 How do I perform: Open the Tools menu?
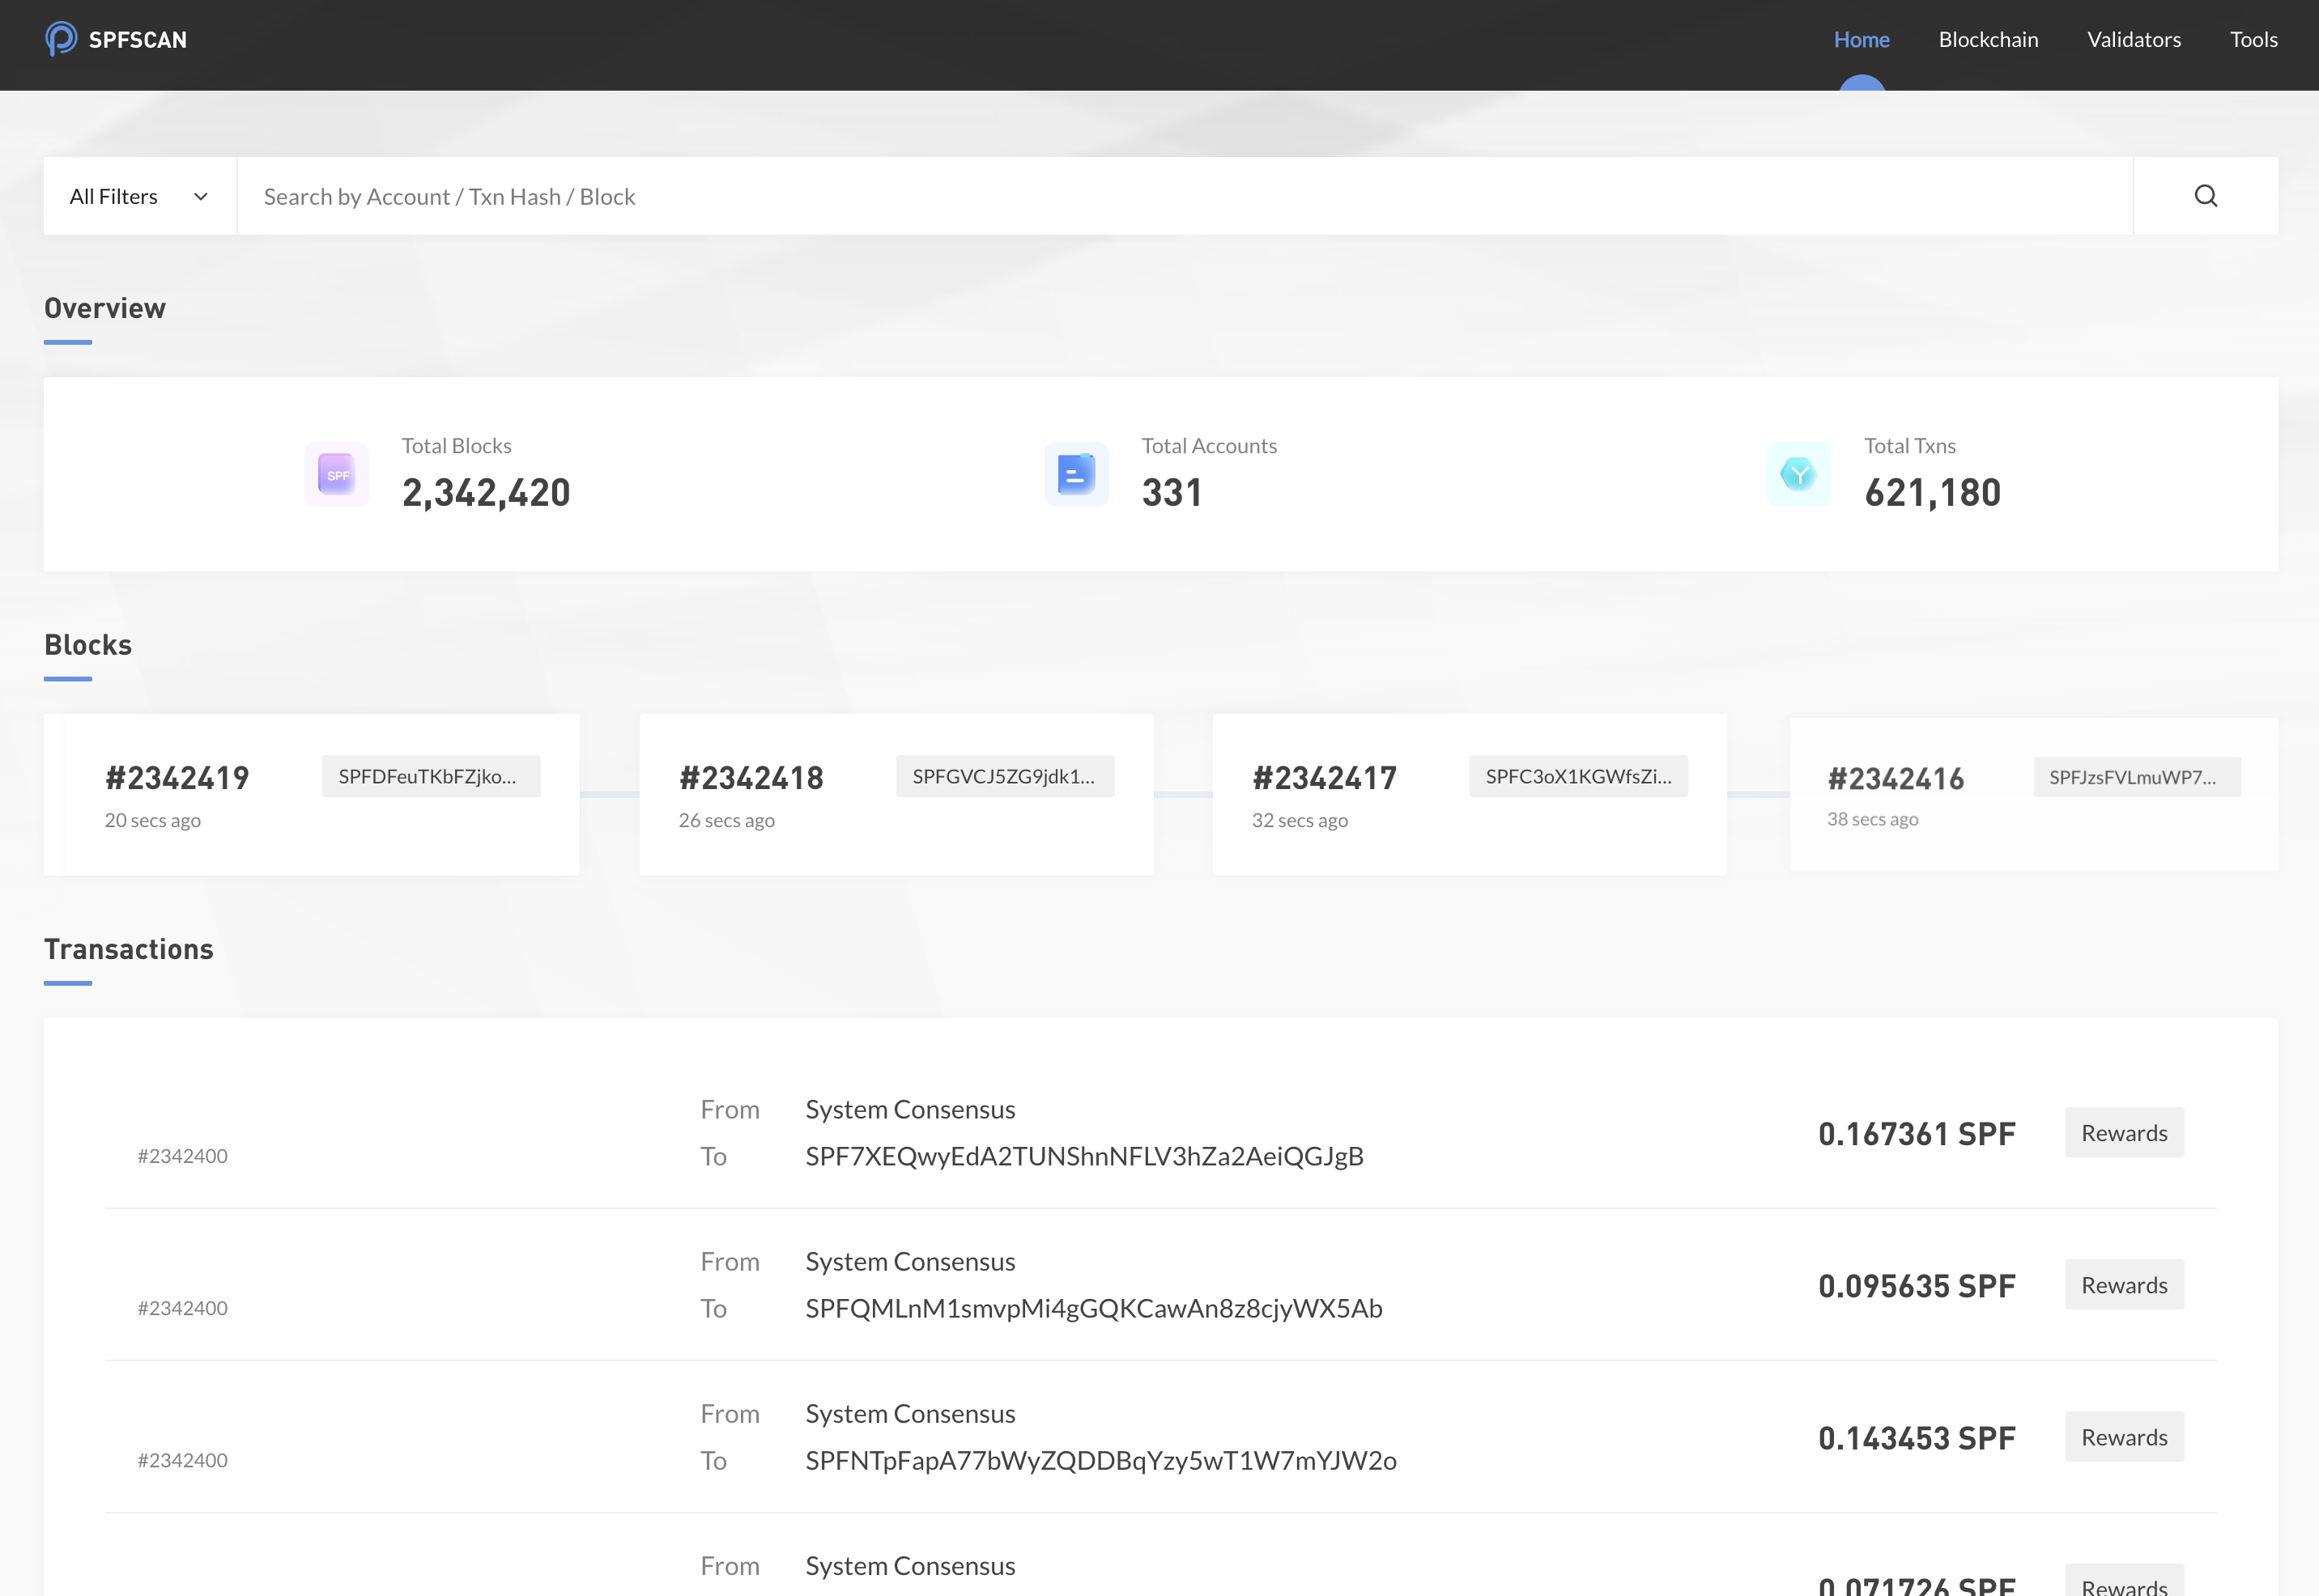pyautogui.click(x=2254, y=40)
